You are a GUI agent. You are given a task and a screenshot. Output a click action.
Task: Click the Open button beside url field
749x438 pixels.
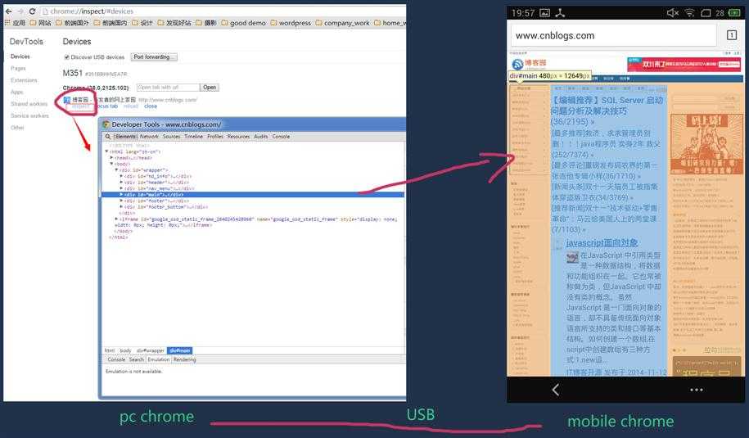click(x=210, y=88)
